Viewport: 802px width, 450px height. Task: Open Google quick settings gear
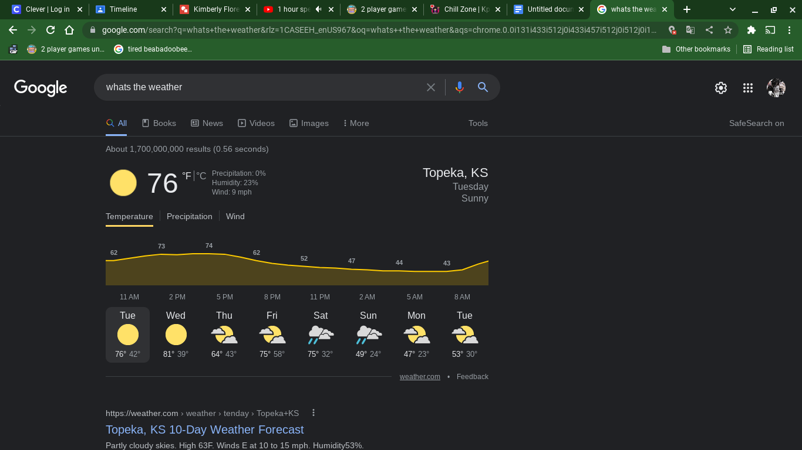pos(721,88)
